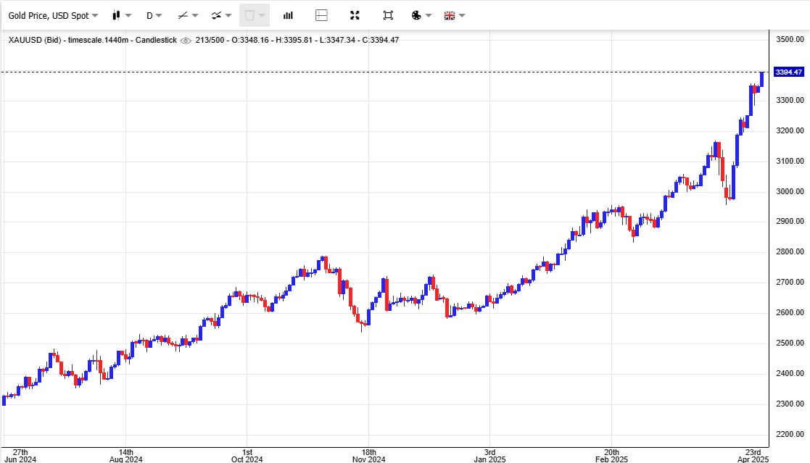The image size is (810, 463).
Task: Click the 1st Oct 2024 date label
Action: pyautogui.click(x=247, y=455)
